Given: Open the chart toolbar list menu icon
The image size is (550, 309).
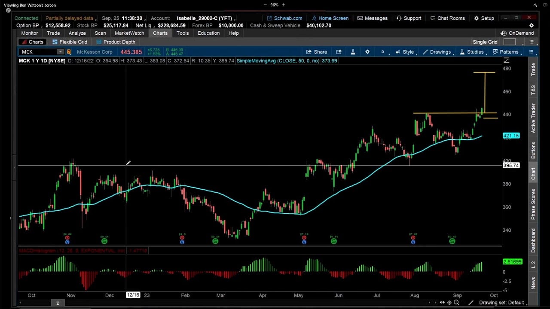Looking at the screenshot, I should (x=531, y=52).
